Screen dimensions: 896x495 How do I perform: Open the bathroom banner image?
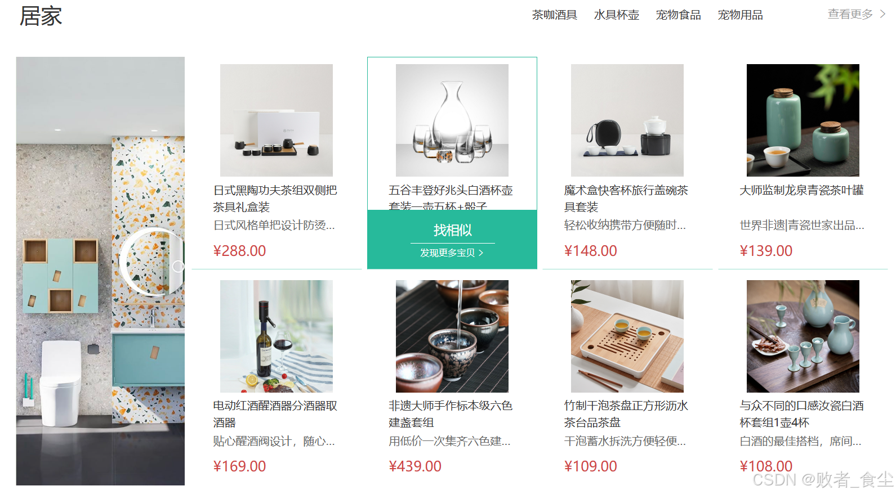(100, 271)
